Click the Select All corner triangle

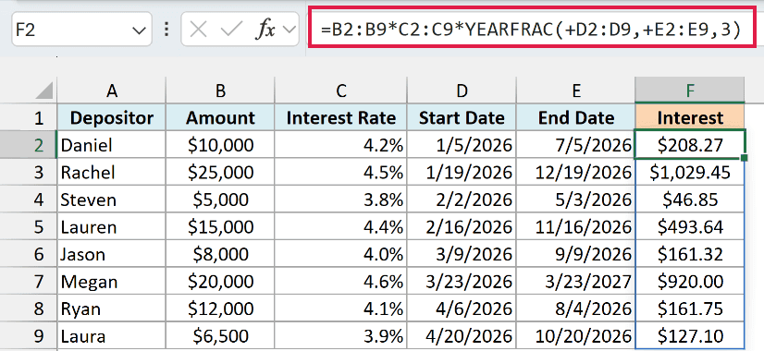(x=44, y=91)
